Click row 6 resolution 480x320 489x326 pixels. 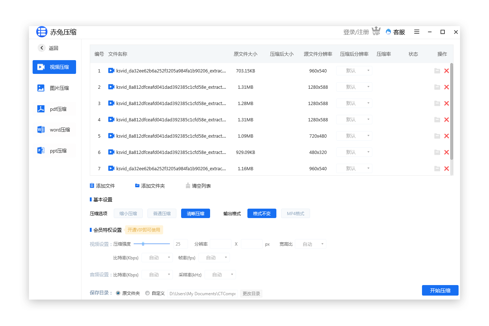pos(318,152)
